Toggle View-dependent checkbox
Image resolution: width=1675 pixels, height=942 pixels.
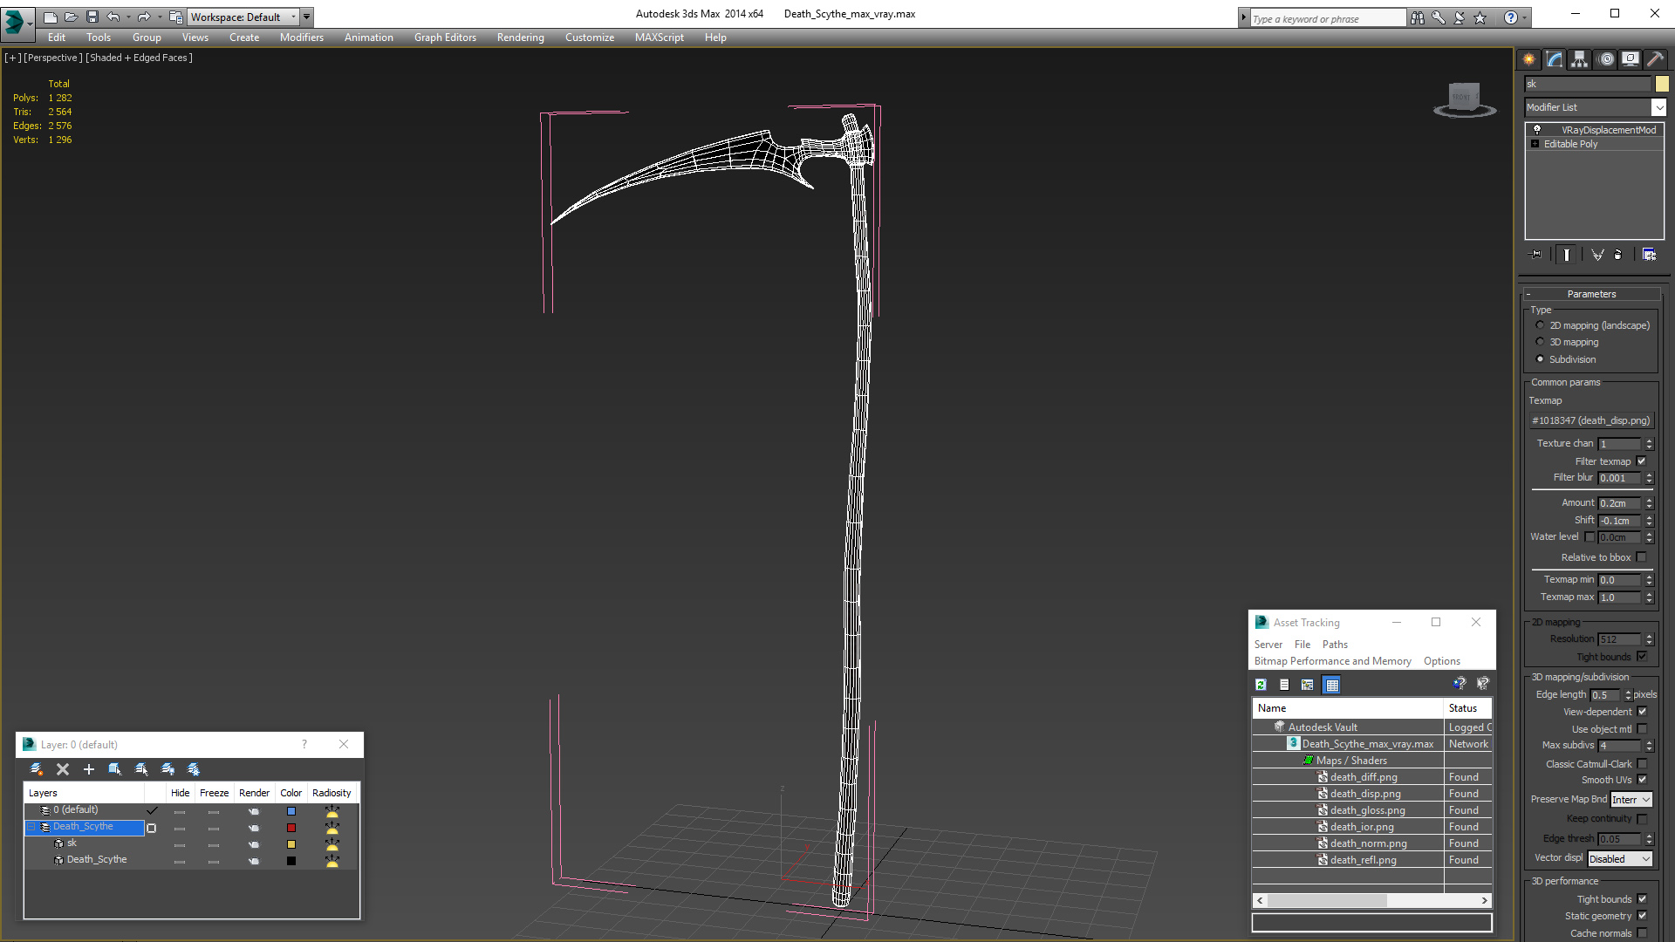click(1642, 711)
